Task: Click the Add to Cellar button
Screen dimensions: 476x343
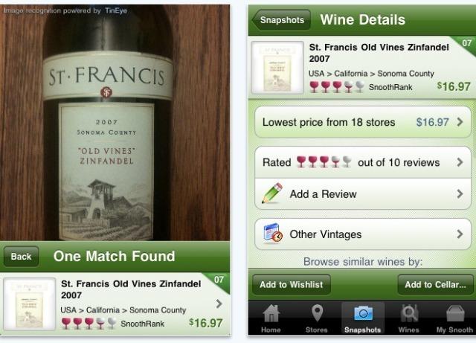Action: pos(435,285)
